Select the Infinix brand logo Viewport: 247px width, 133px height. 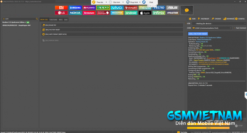click(159, 13)
